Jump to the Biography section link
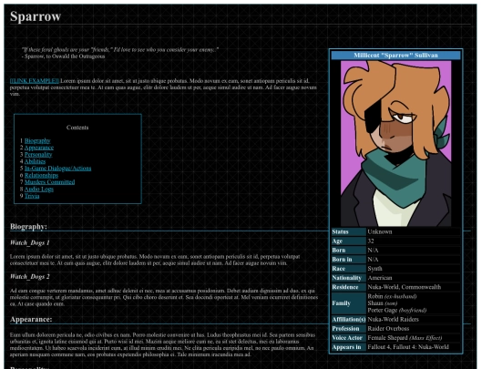The height and width of the screenshot is (369, 492). 37,140
